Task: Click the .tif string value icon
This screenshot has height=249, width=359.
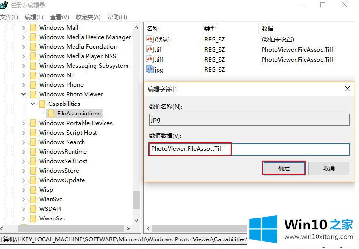Action: point(150,49)
